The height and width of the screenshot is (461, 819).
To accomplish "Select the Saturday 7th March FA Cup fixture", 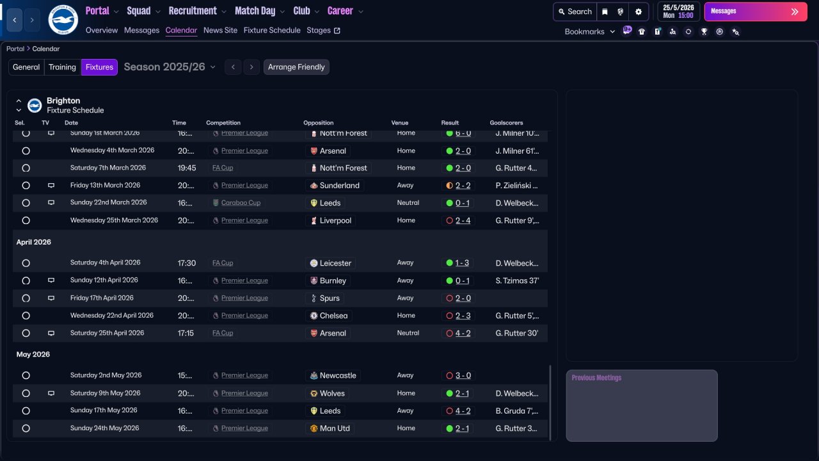I will pos(26,168).
